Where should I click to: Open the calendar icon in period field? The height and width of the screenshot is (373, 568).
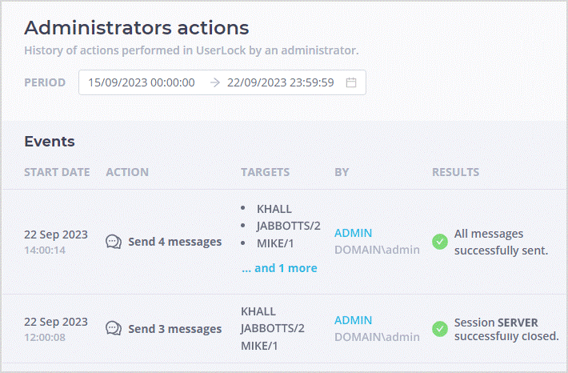tap(350, 82)
